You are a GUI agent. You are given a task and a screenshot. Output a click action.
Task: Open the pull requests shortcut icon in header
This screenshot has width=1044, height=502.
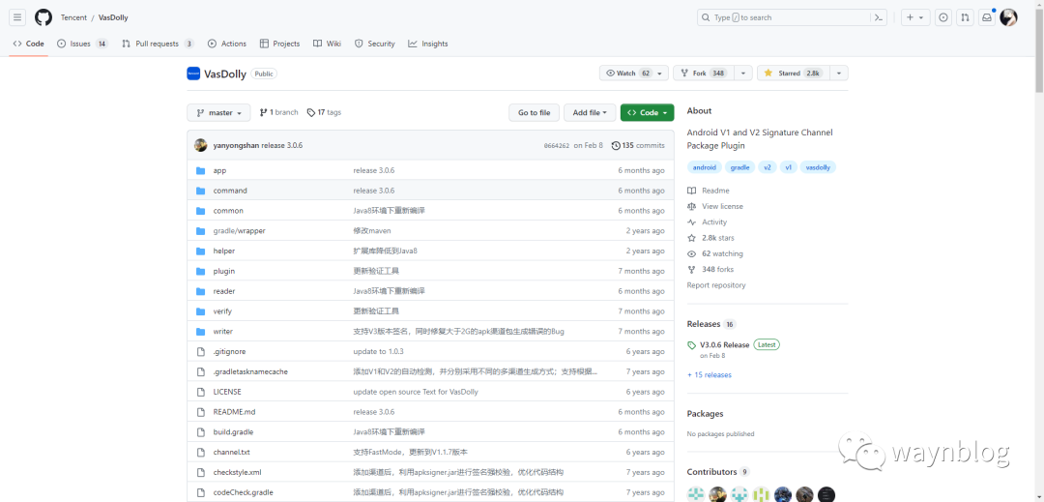coord(965,18)
